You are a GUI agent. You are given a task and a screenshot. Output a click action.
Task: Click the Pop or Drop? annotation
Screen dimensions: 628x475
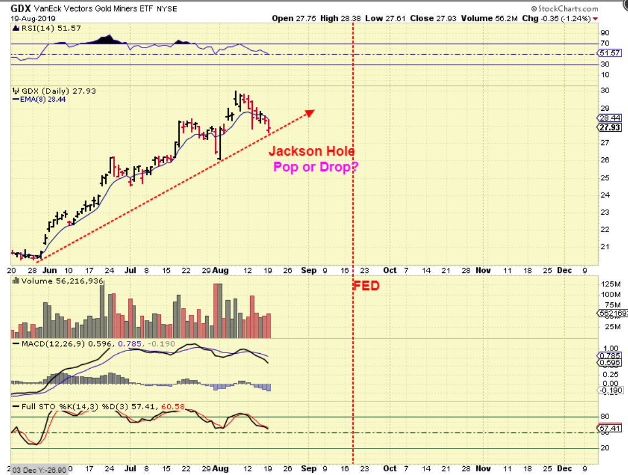click(315, 167)
